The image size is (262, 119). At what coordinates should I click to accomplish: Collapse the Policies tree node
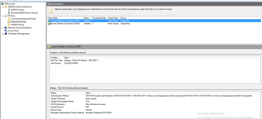coord(3,16)
